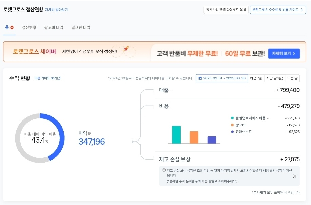Click the calendar icon in the date field
Viewport: 311px width, 205px height.
click(200, 78)
